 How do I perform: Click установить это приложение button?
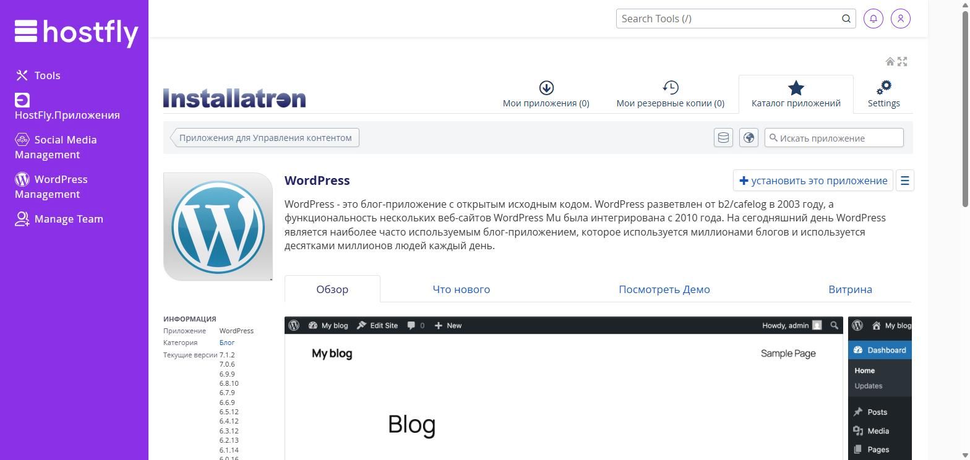[x=813, y=181]
